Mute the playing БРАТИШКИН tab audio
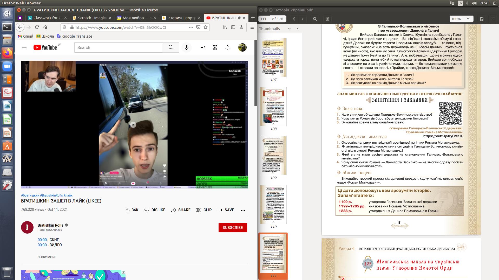The image size is (499, 280). point(239,18)
